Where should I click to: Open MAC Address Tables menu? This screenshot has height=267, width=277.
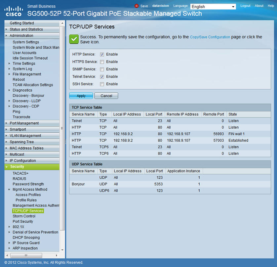point(32,148)
